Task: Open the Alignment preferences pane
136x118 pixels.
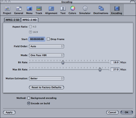Action: pos(51,10)
